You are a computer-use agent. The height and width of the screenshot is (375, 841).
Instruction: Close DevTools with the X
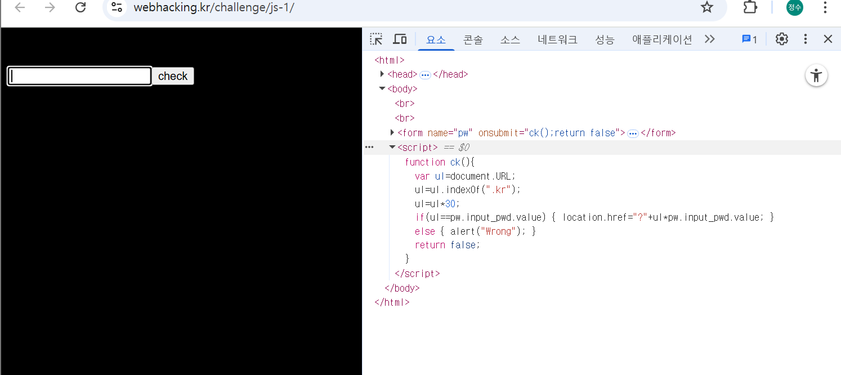point(827,39)
